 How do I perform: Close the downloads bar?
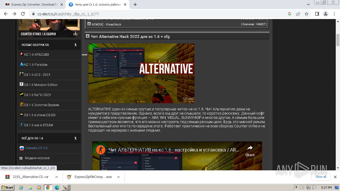335,177
